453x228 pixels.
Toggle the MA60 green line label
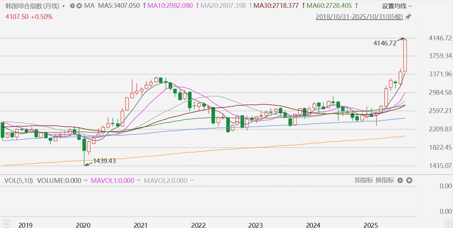click(x=330, y=6)
